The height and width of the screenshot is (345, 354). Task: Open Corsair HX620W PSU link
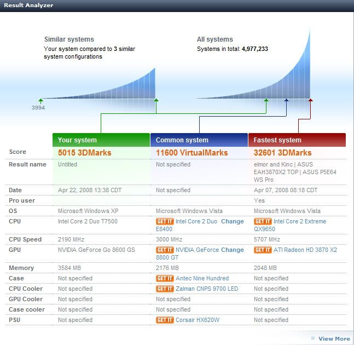tap(198, 320)
